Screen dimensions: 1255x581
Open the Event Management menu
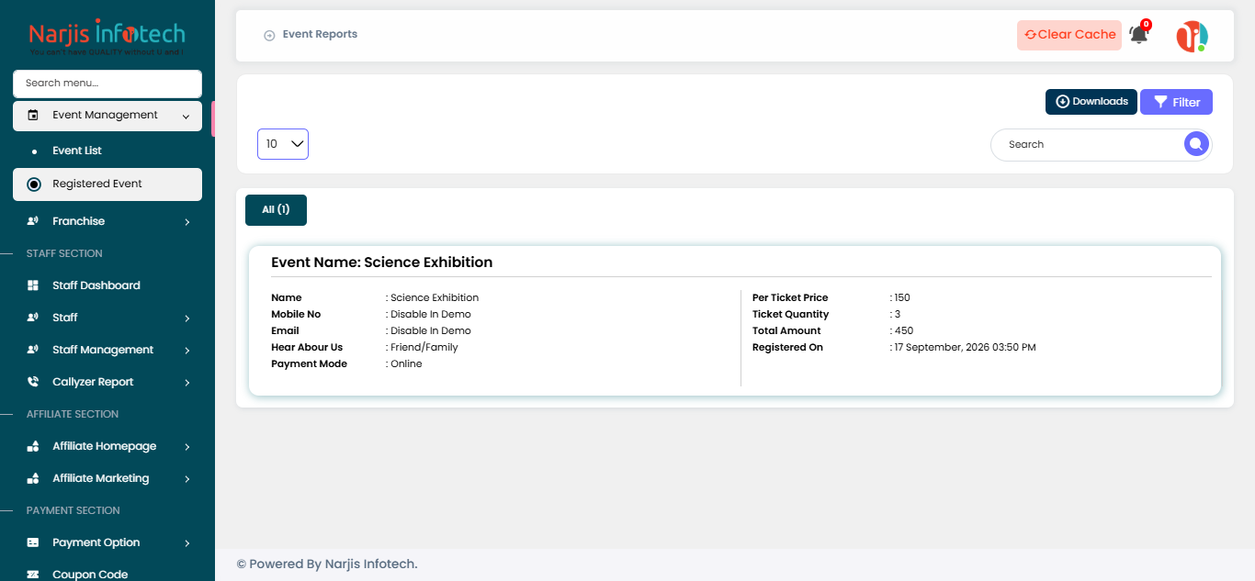[107, 116]
